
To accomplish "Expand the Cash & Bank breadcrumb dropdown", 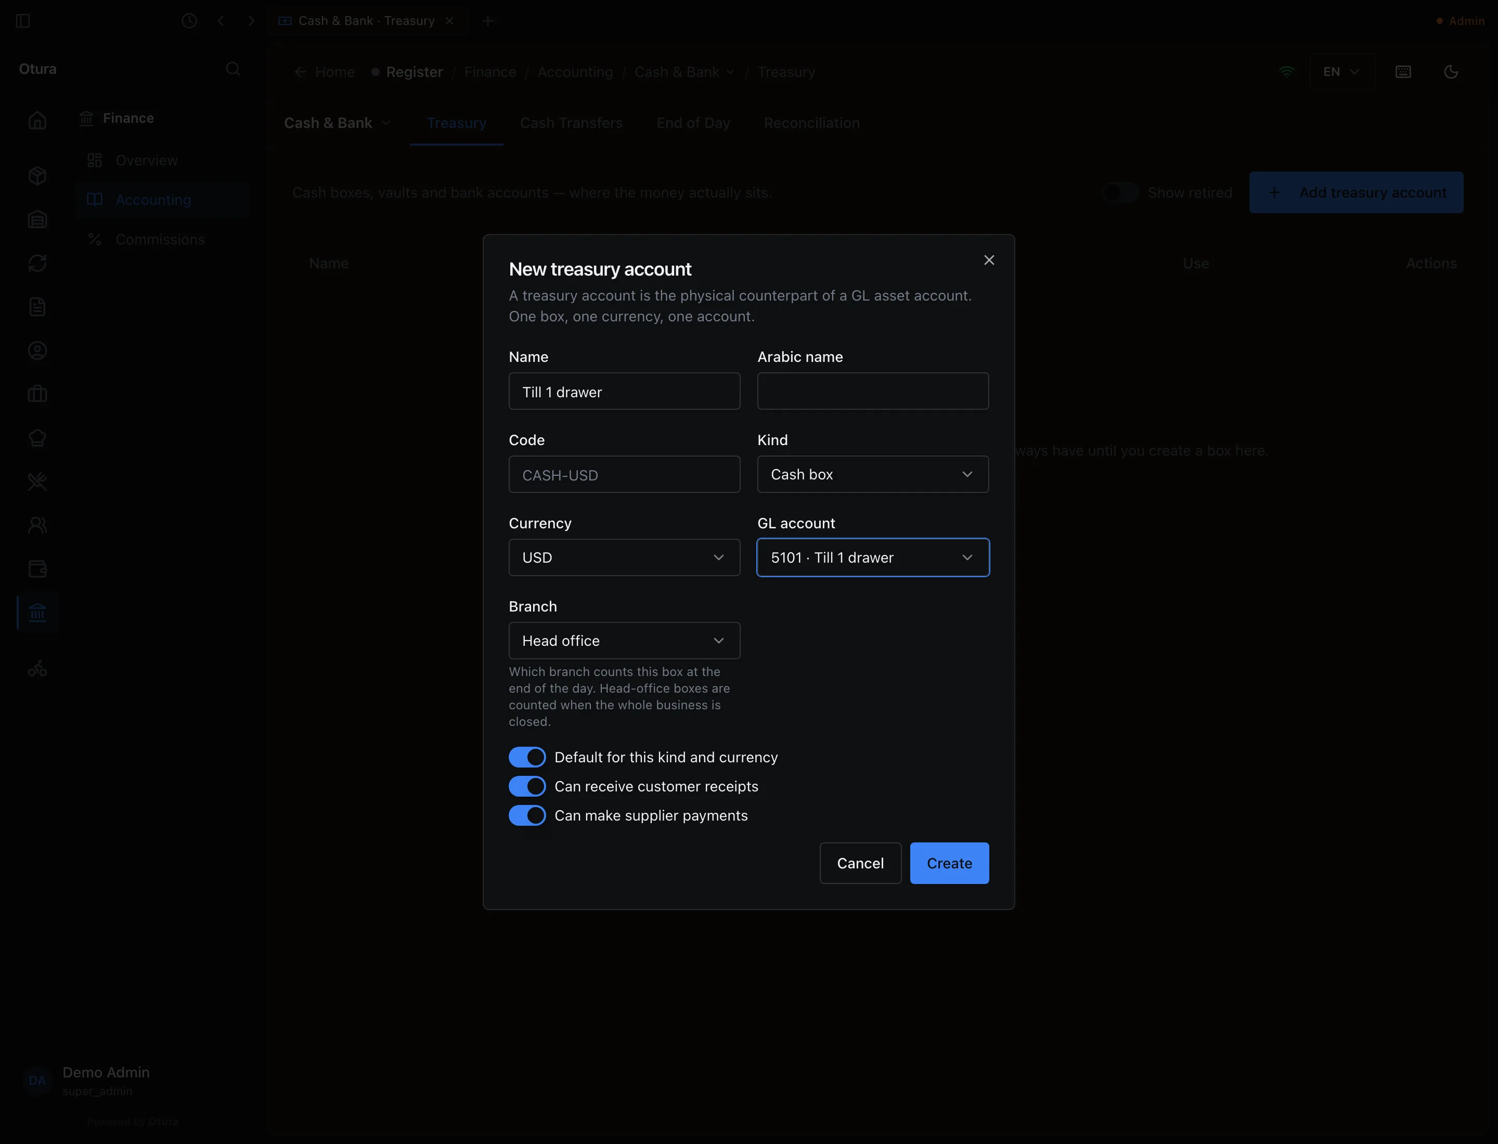I will pyautogui.click(x=685, y=72).
